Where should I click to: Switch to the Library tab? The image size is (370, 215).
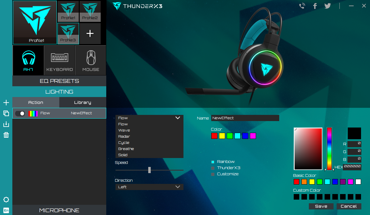pyautogui.click(x=82, y=102)
